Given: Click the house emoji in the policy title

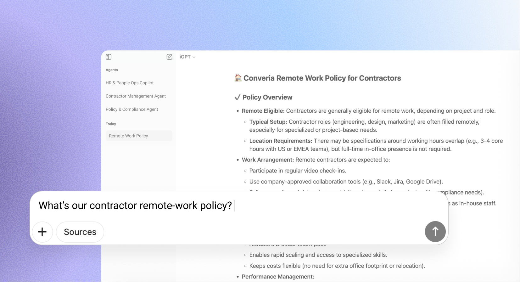Looking at the screenshot, I should tap(238, 78).
